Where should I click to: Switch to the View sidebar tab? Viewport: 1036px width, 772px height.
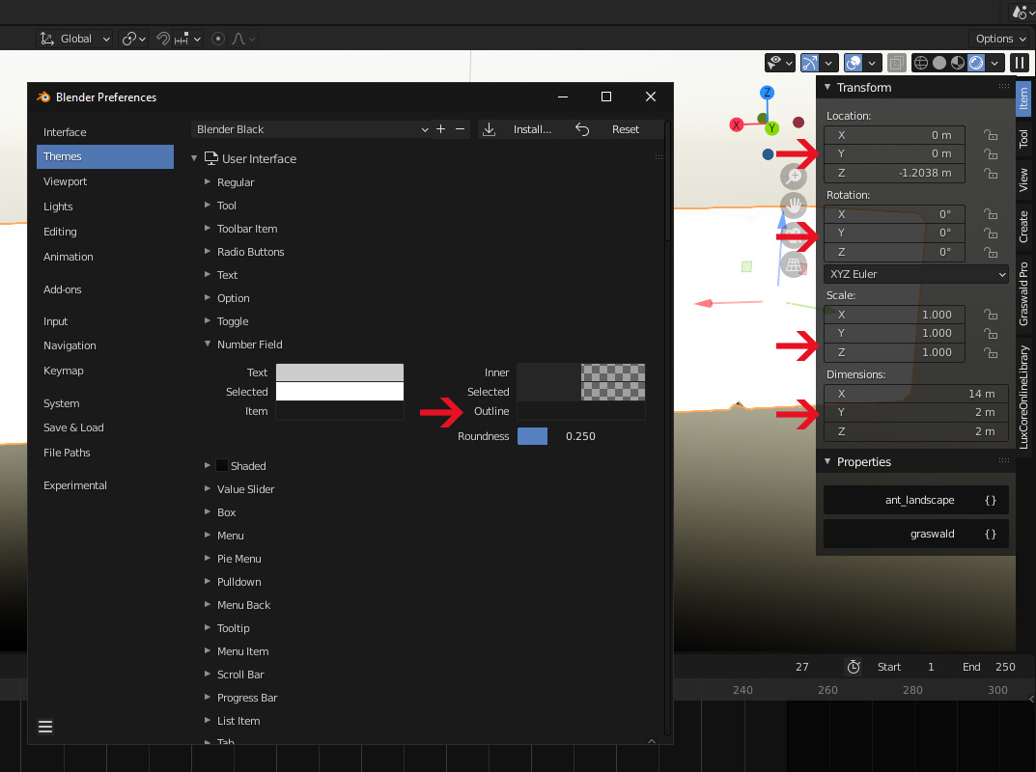pyautogui.click(x=1023, y=179)
